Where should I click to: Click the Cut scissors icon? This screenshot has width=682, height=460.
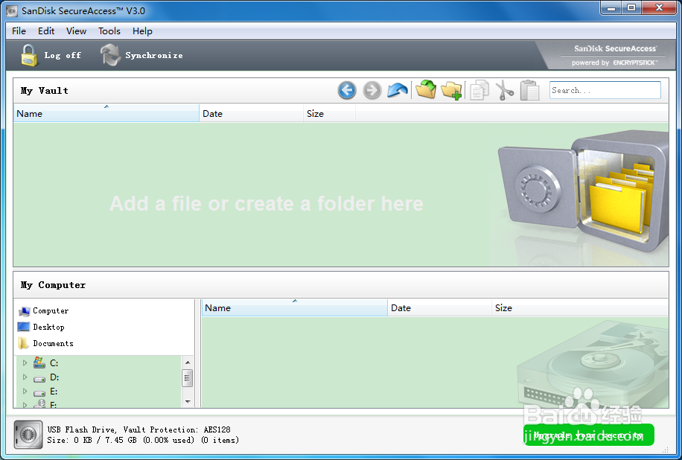click(504, 90)
